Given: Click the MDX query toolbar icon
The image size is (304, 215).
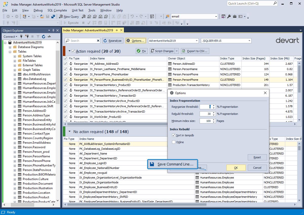Looking at the screenshot, I should point(89,16).
